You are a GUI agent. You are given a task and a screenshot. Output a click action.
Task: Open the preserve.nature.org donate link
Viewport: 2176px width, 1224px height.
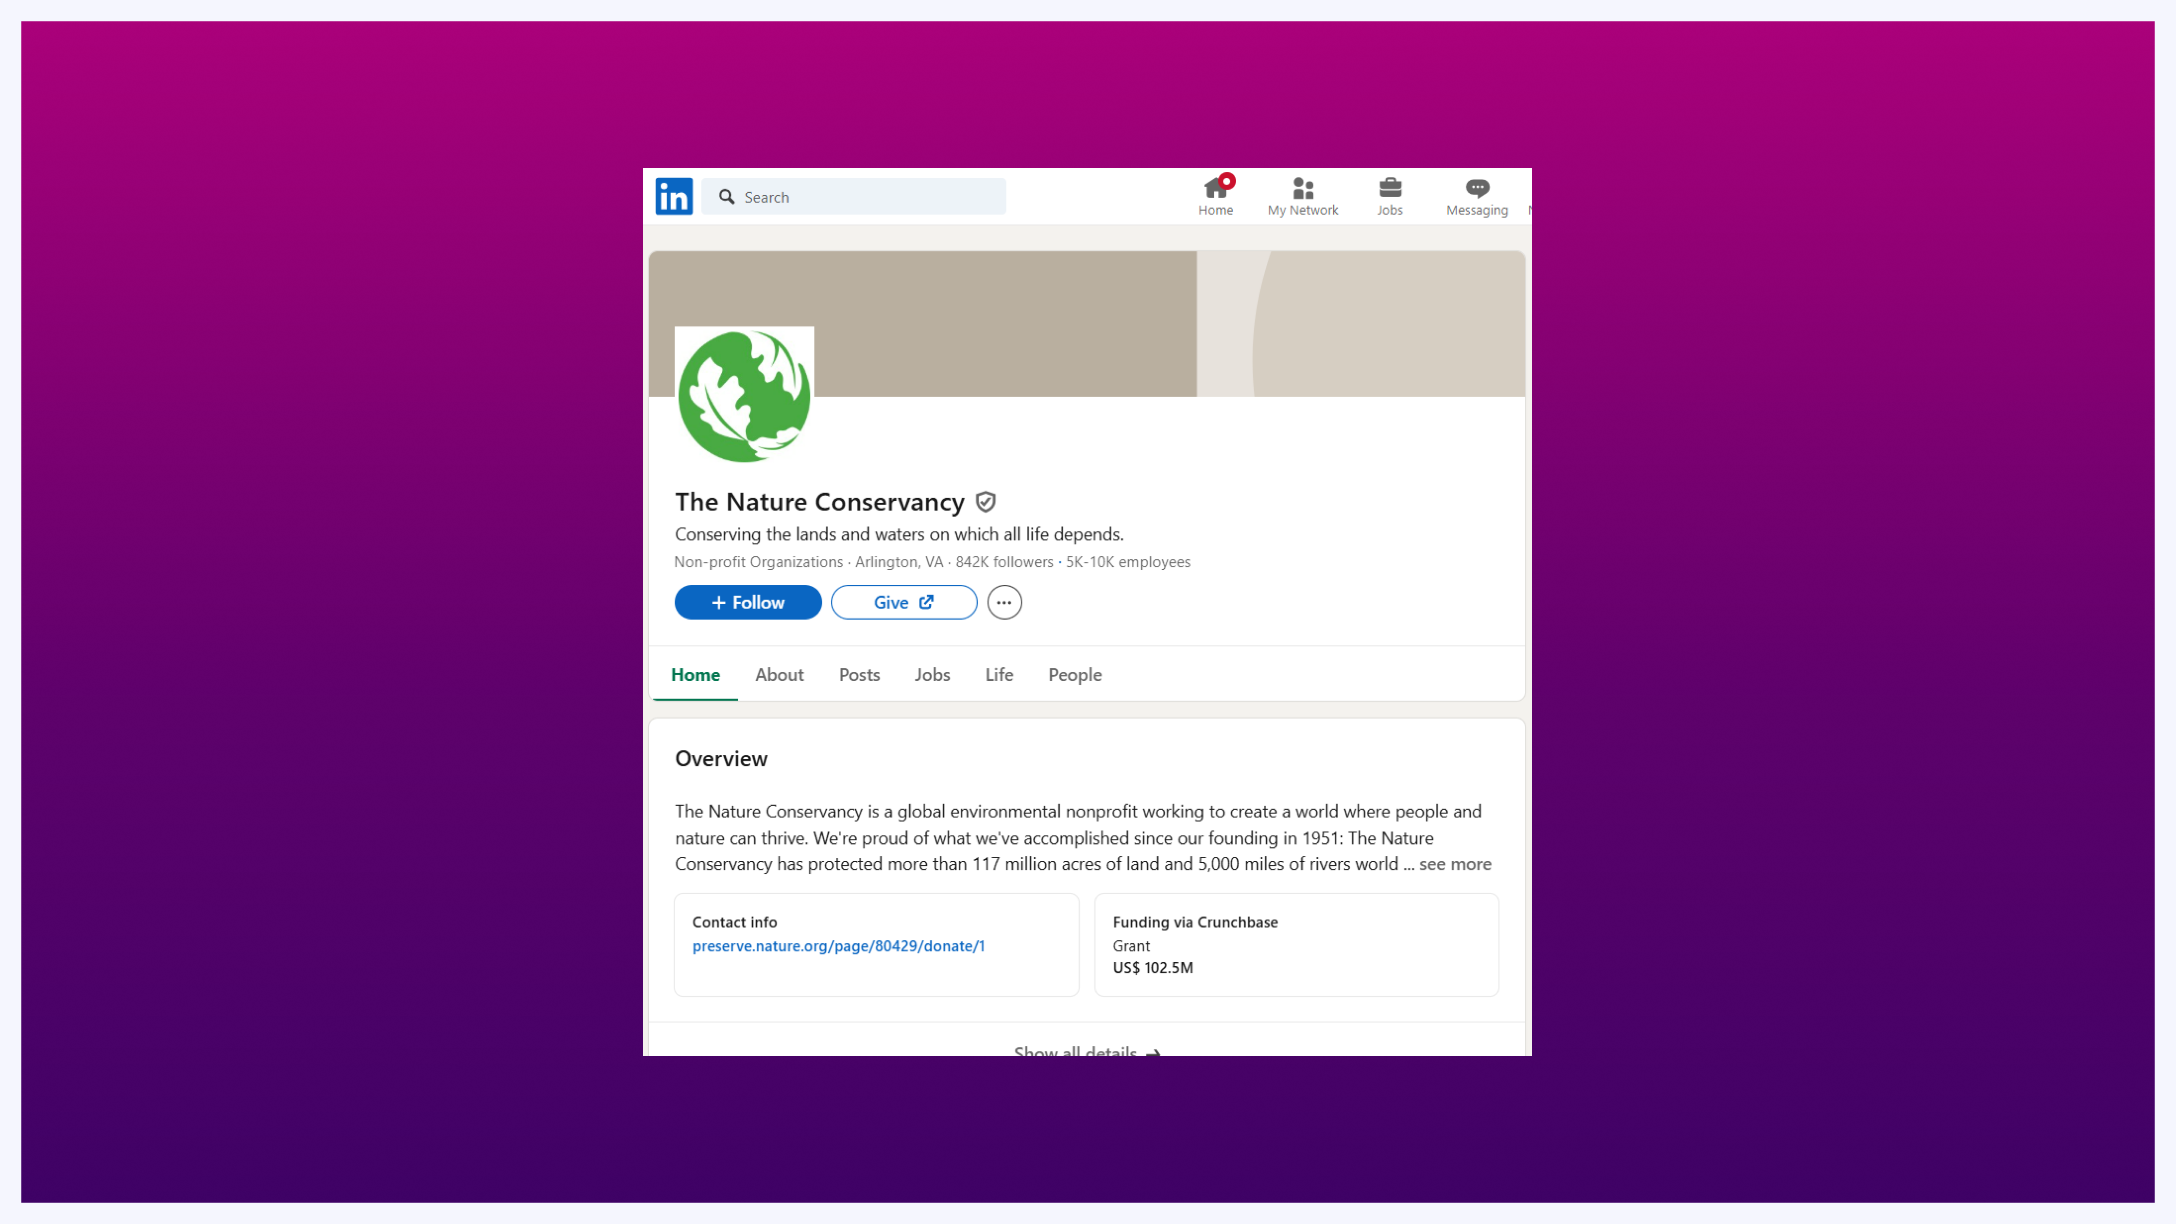pos(838,946)
